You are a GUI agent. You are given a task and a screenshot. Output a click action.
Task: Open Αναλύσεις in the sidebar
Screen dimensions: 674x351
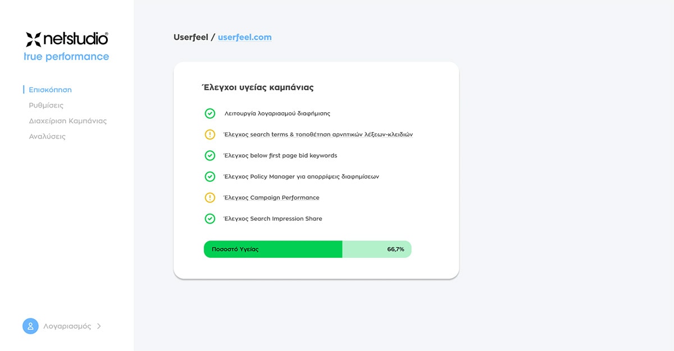tap(47, 136)
